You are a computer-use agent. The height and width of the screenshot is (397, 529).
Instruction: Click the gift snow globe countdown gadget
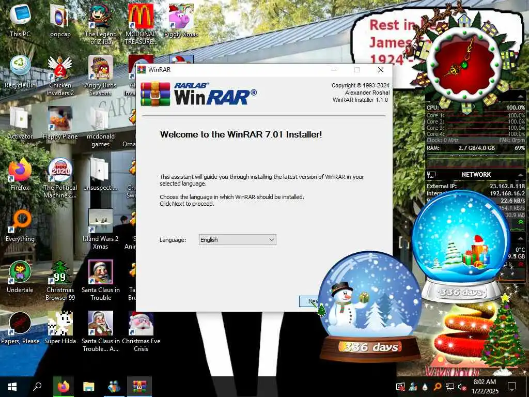pos(461,247)
